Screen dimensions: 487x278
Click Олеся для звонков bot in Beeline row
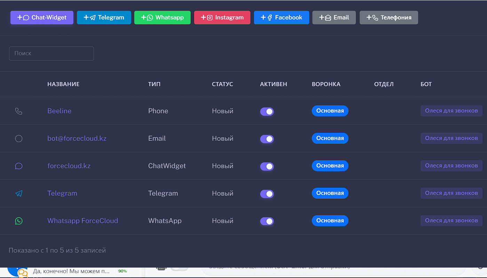click(451, 111)
